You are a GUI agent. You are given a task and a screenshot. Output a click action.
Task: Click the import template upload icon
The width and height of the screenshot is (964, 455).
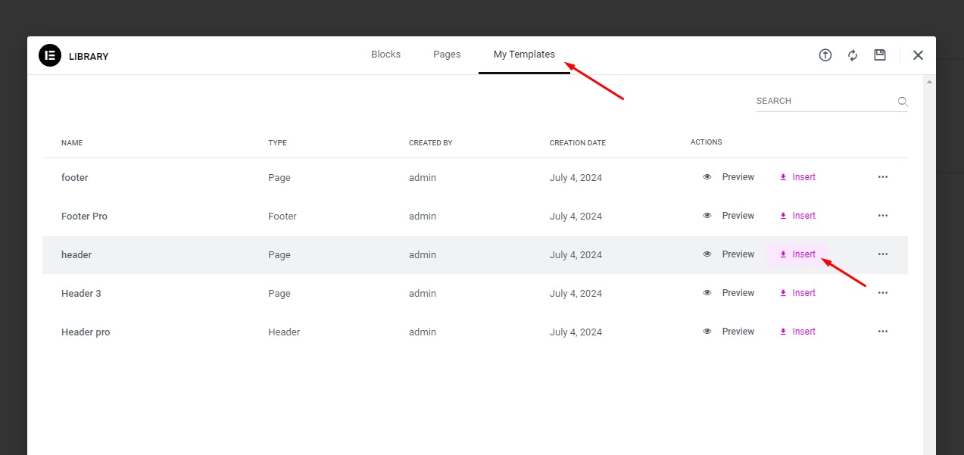(x=825, y=55)
